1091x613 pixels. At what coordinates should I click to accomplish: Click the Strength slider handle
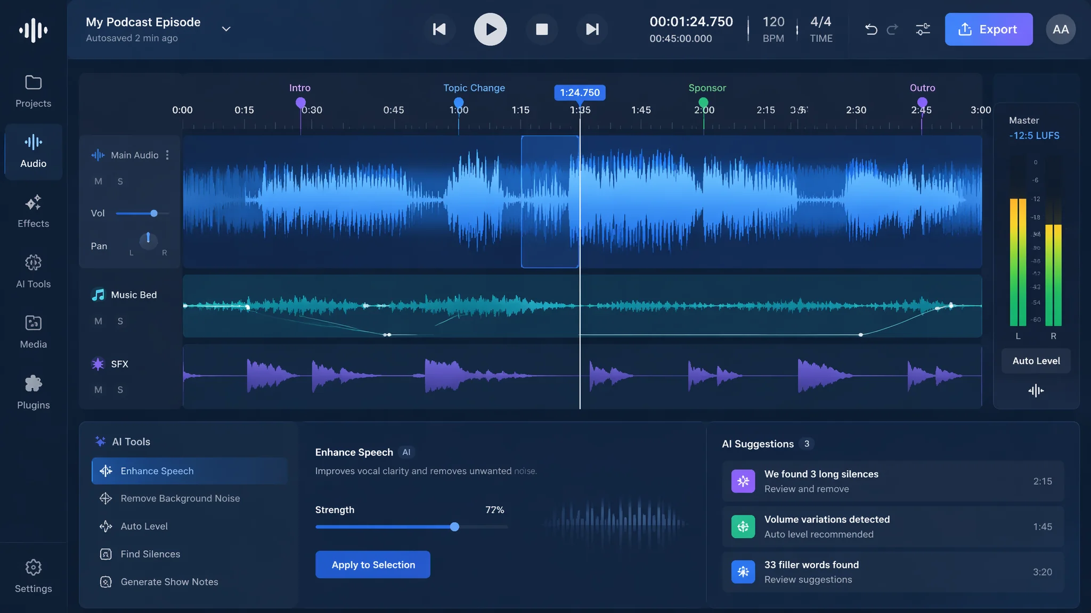click(454, 527)
